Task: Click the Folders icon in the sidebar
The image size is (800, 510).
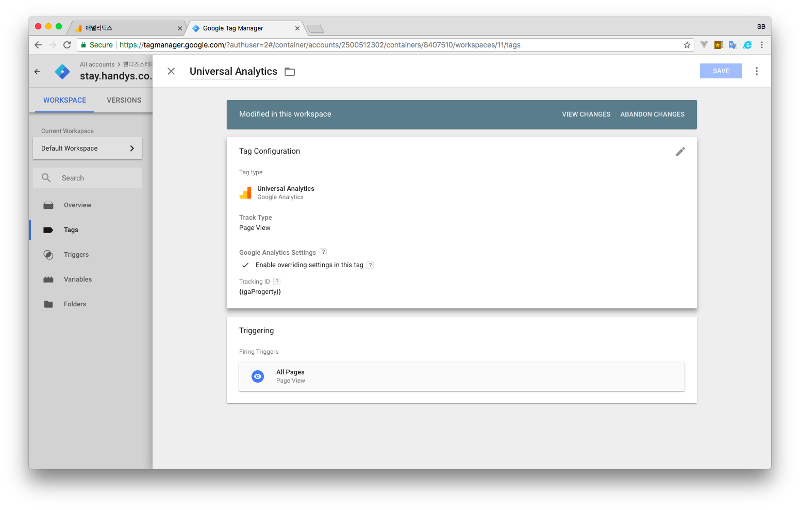Action: (48, 304)
